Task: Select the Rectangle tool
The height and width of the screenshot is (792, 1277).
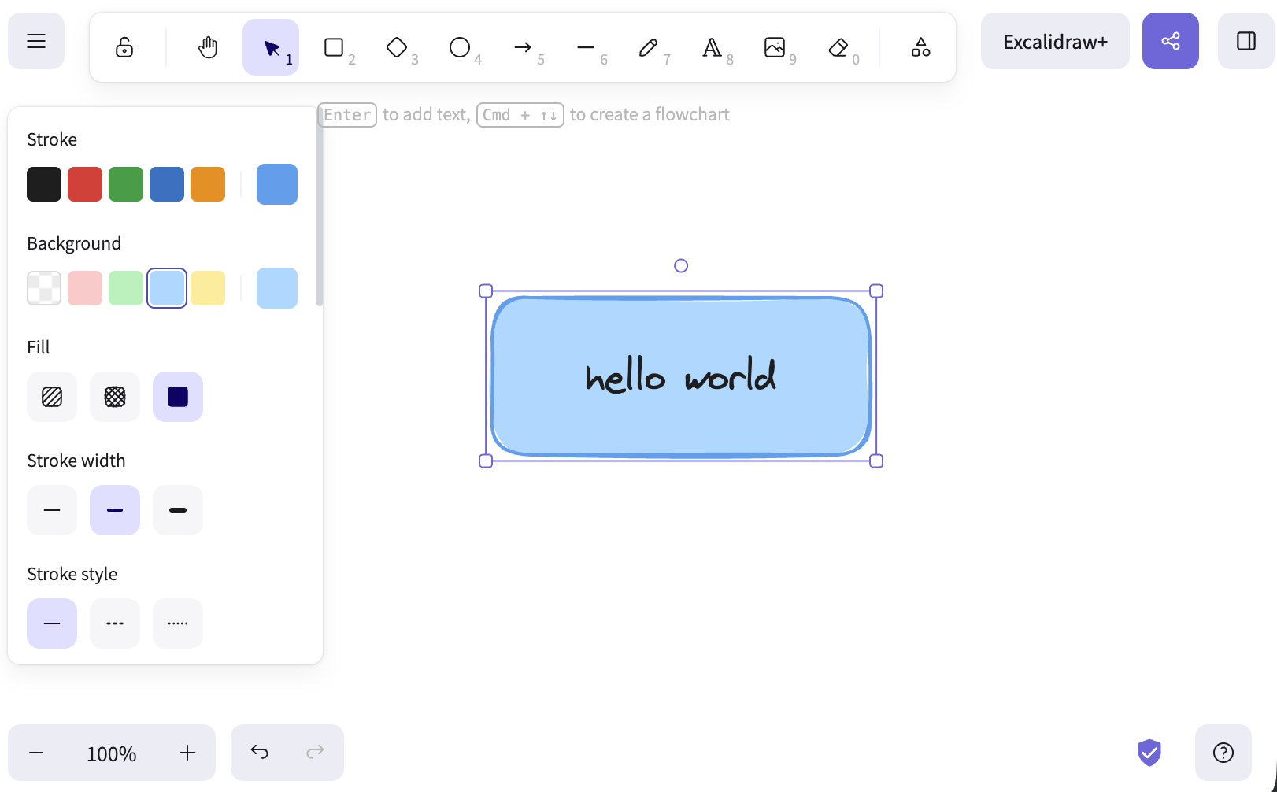Action: point(333,47)
